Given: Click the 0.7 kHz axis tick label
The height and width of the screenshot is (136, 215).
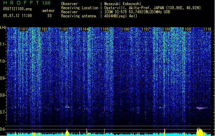Looking at the screenshot, I should 3,112.
